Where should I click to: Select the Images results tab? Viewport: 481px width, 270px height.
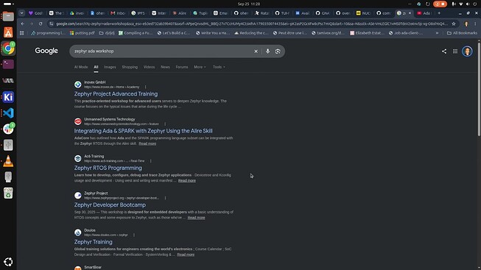(110, 67)
